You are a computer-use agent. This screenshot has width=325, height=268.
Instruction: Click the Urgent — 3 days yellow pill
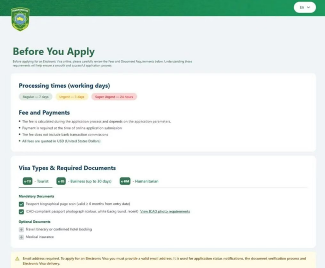[x=72, y=96]
